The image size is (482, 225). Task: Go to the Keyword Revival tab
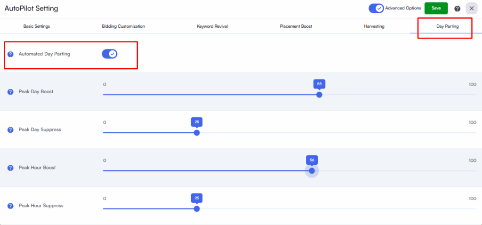coord(212,26)
